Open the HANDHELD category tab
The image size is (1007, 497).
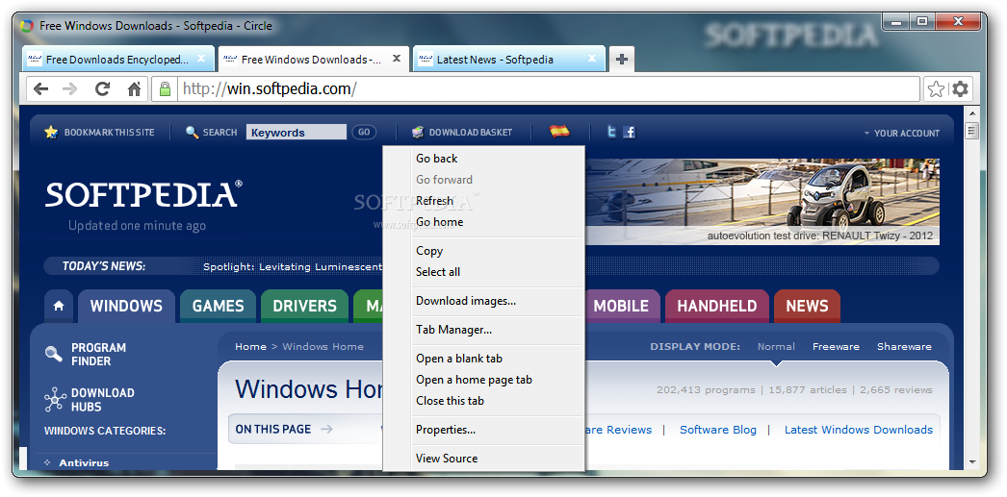716,306
